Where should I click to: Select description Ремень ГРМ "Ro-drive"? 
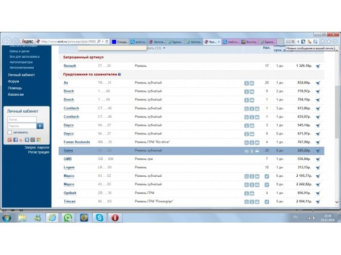click(x=152, y=142)
